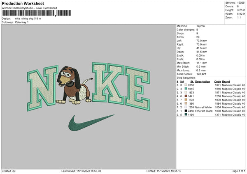The width and height of the screenshot is (247, 174).
Task: Select the Slinky Dog embroidery figure in preview
Action: (74, 85)
